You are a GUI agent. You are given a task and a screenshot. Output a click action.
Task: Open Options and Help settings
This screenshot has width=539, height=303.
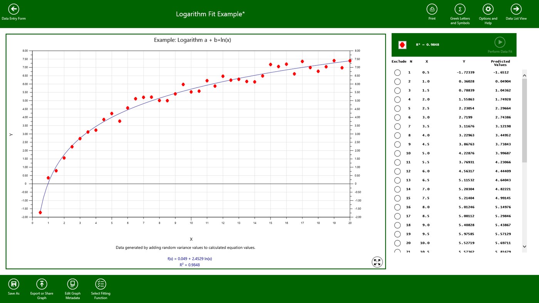click(x=488, y=9)
